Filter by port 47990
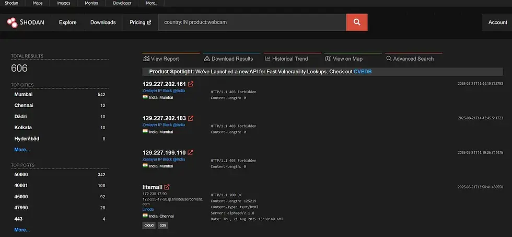 coord(21,208)
